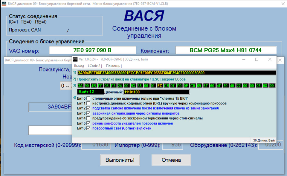287x176 pixels.
Task: Uncheck Бит 5 comfort turn signal mode
Action: click(x=88, y=123)
